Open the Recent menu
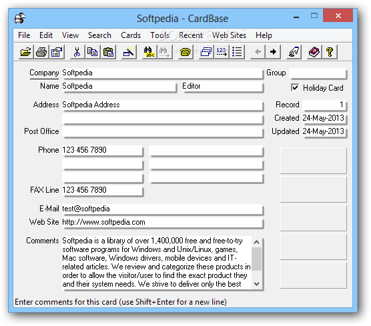371x326 pixels. (x=191, y=35)
